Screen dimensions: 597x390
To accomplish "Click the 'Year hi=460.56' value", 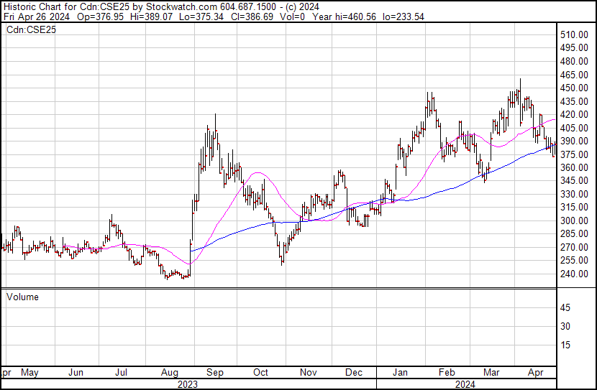I will [345, 17].
